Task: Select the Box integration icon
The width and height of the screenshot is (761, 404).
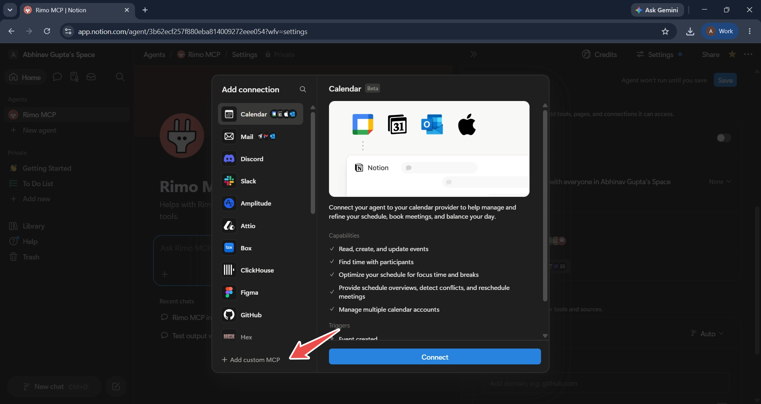Action: pos(229,248)
